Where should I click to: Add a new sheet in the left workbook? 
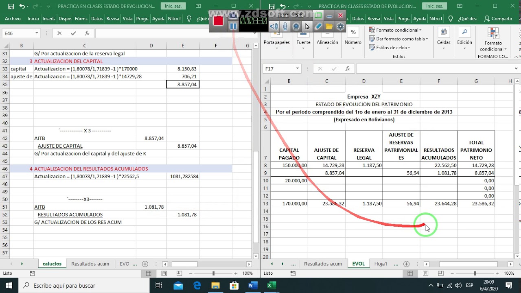[145, 264]
